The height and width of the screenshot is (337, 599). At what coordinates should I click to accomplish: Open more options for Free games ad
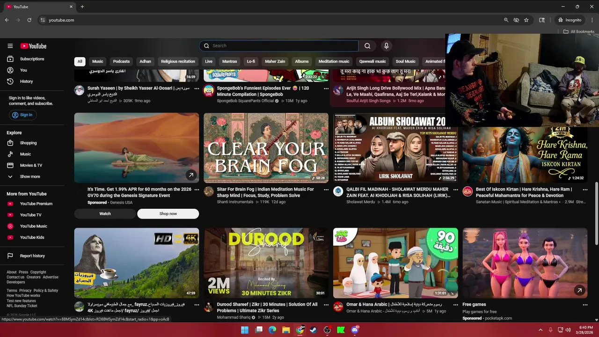(585, 305)
